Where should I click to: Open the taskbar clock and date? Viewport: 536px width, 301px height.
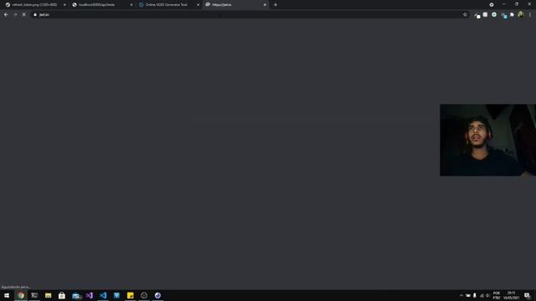512,295
